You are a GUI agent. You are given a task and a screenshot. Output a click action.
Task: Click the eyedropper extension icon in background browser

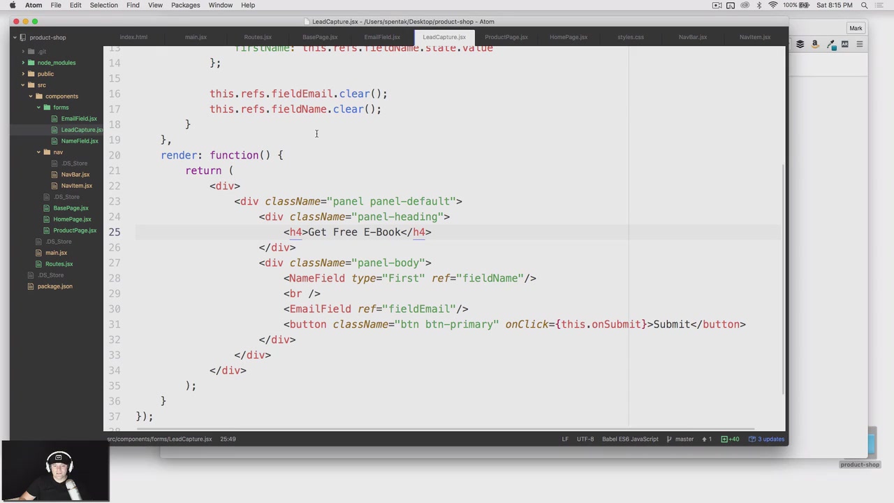click(830, 45)
